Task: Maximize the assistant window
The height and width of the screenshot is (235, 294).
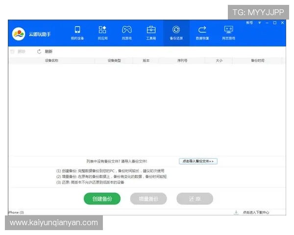Action: pyautogui.click(x=275, y=23)
